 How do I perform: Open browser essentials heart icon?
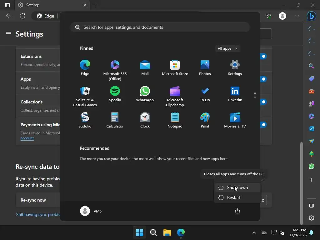268,16
